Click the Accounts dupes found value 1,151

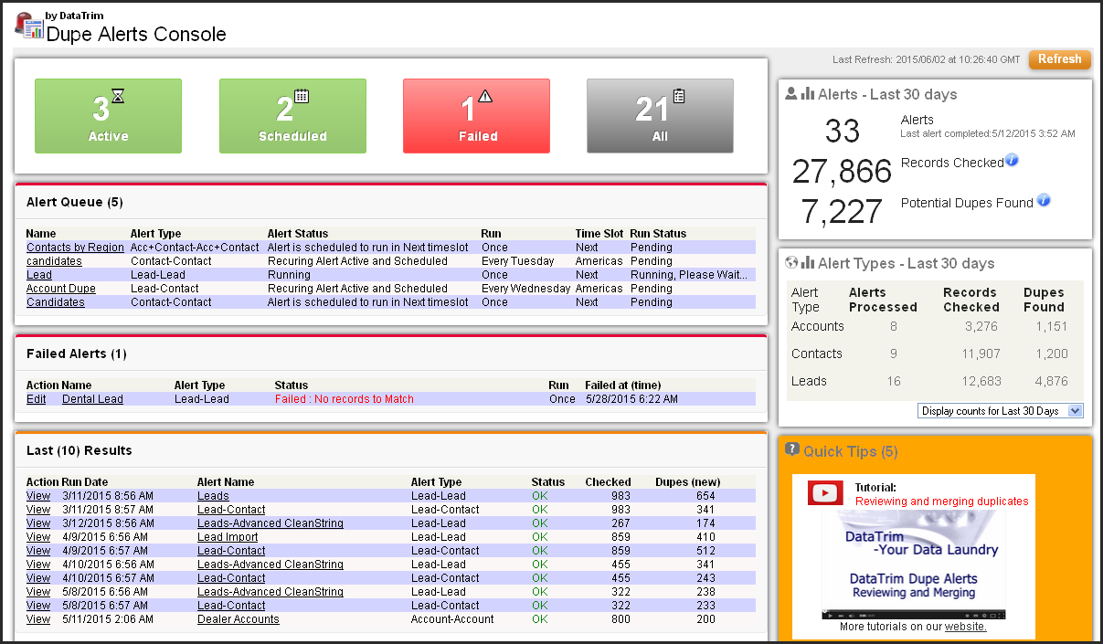pos(1051,326)
